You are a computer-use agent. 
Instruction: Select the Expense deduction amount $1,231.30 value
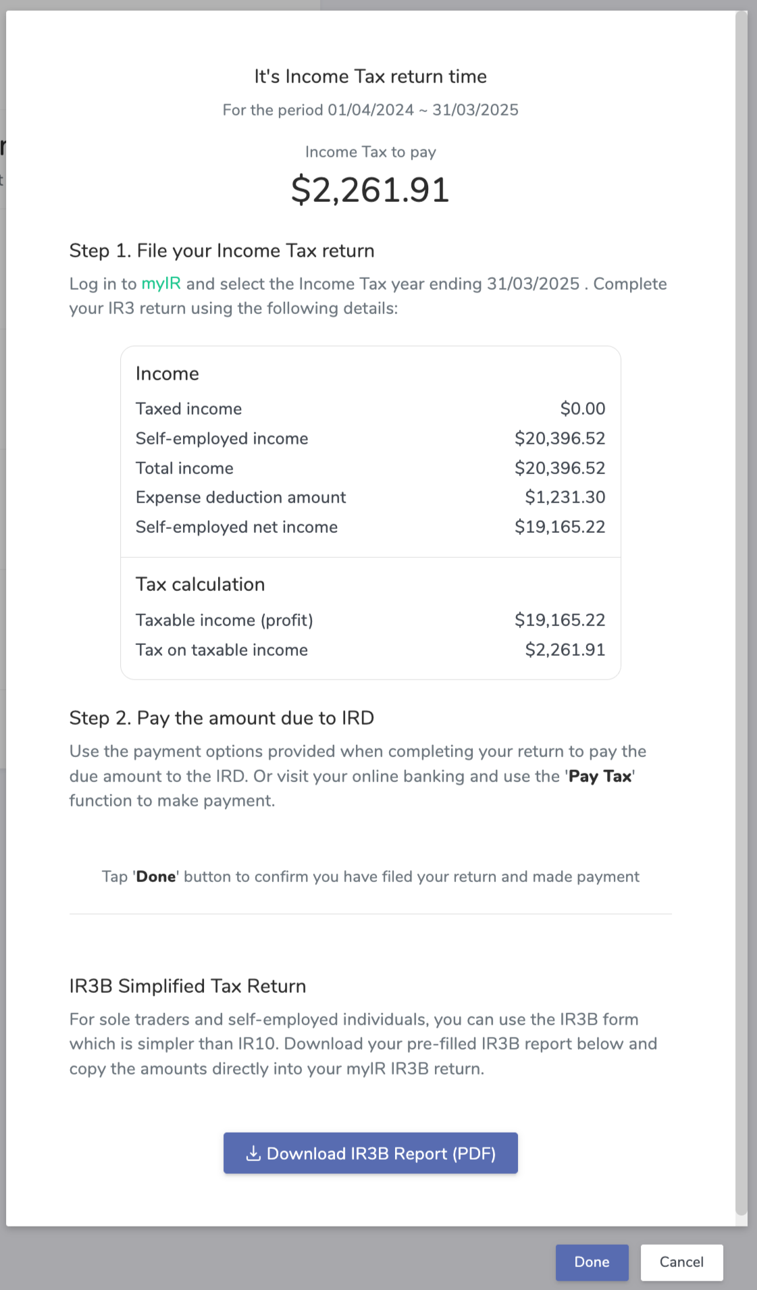pos(565,497)
